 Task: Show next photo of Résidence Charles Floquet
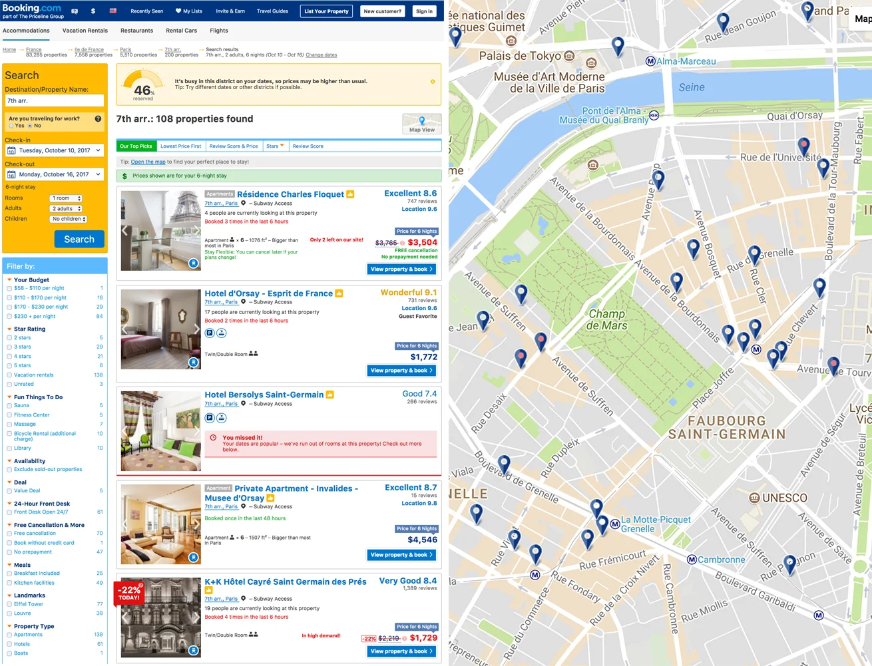click(196, 231)
